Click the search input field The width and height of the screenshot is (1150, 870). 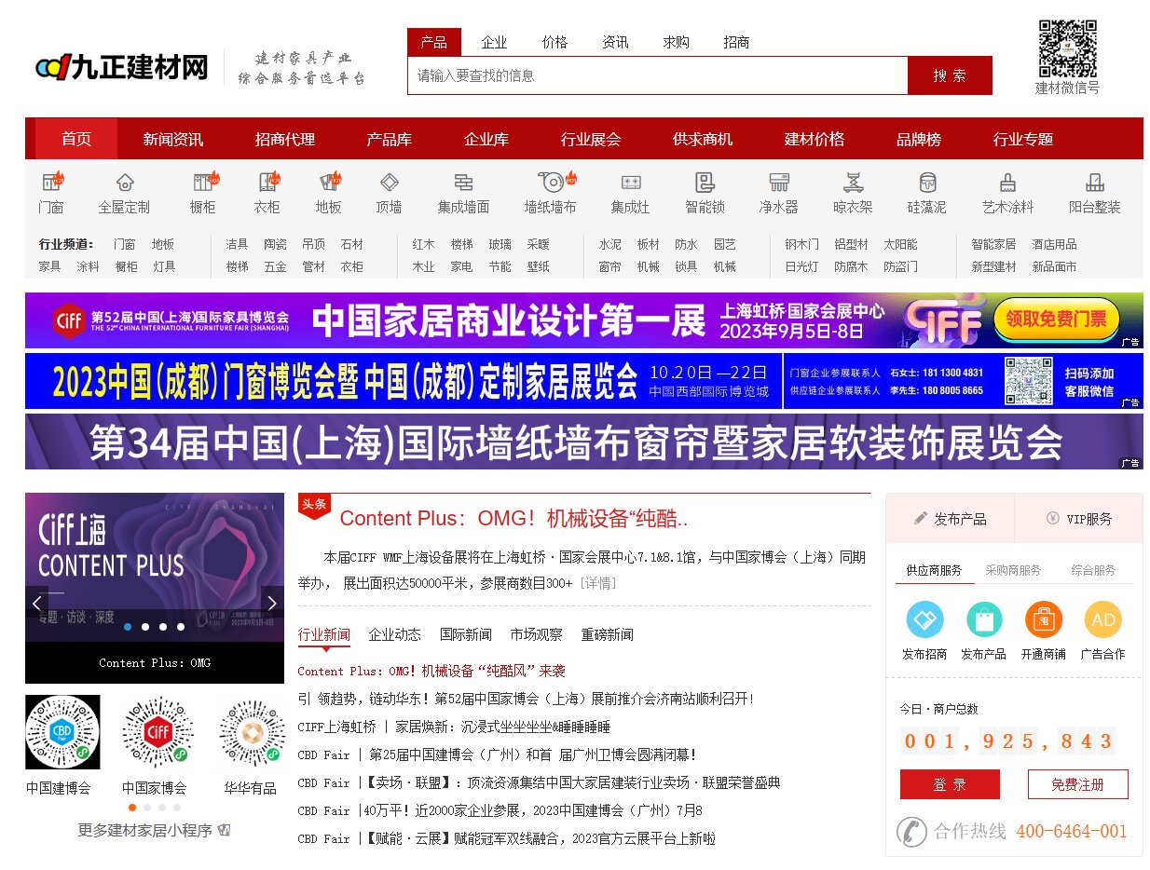click(657, 75)
